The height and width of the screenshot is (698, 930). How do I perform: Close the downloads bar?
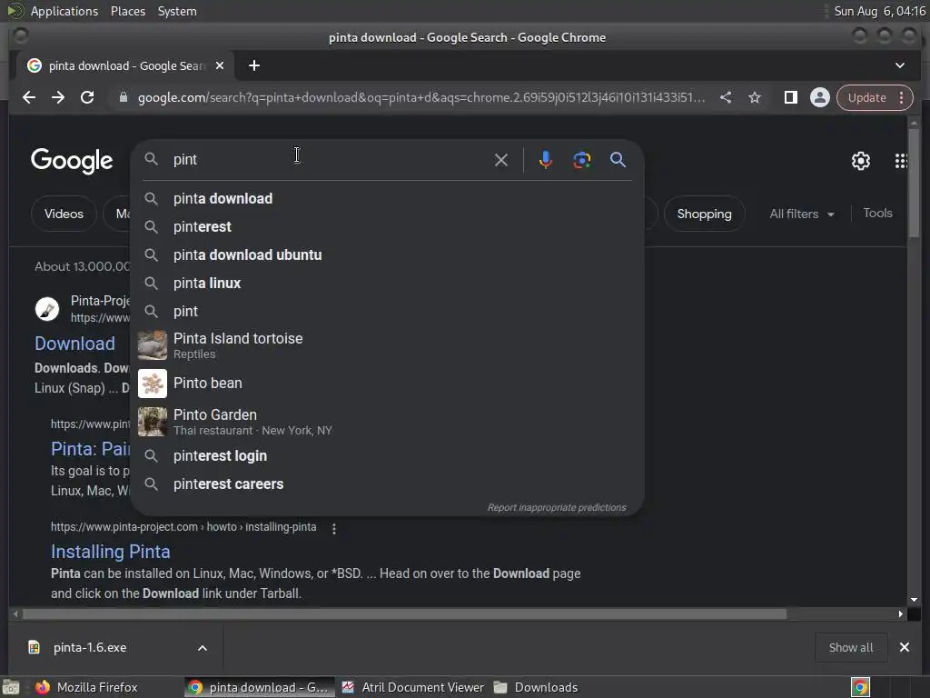[x=905, y=647]
